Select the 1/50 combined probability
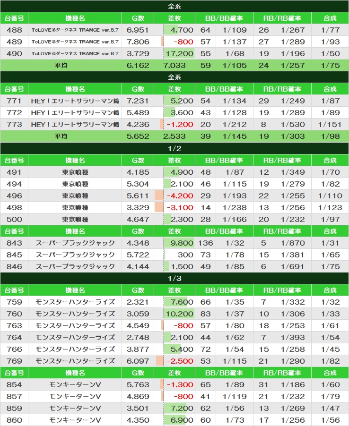The image size is (349, 426). (x=330, y=53)
